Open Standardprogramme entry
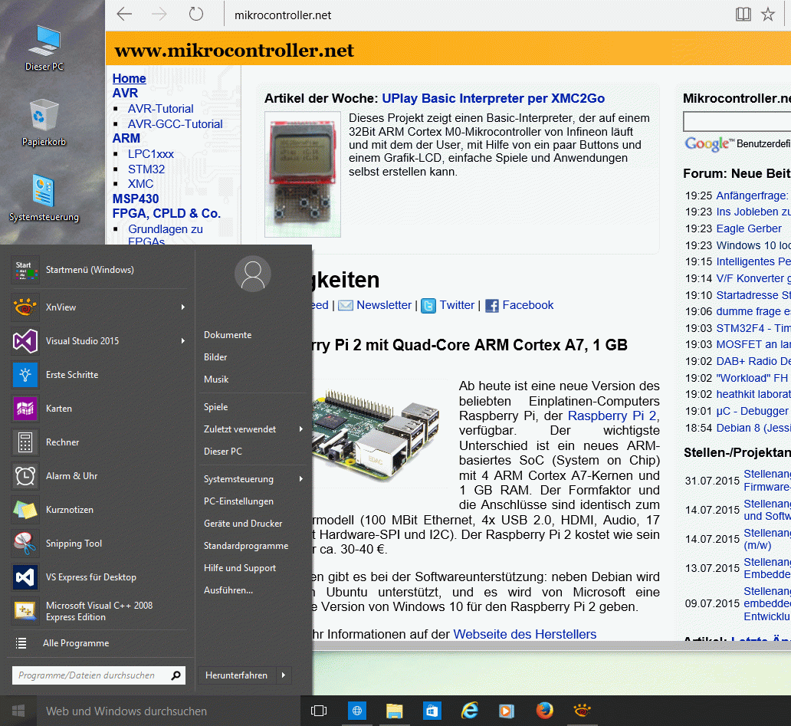The image size is (791, 726). pos(246,546)
